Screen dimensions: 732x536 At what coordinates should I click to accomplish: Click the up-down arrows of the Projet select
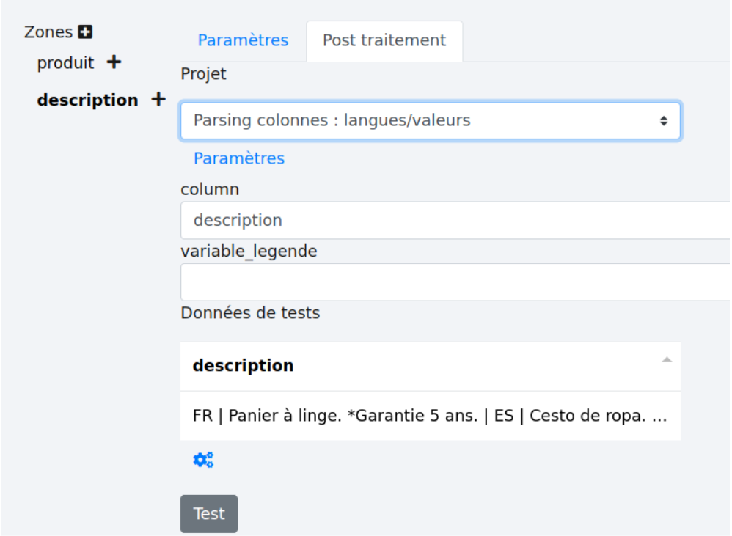[x=664, y=121]
